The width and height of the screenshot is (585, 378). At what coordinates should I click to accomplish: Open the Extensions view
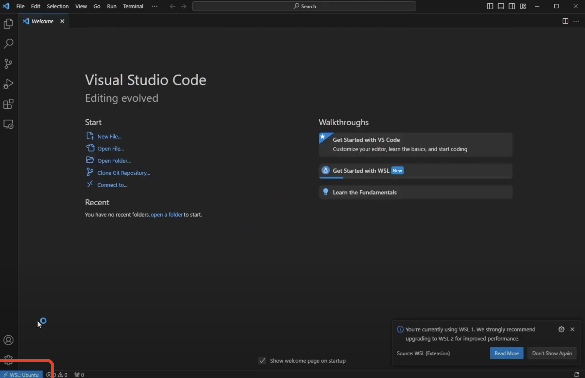(x=8, y=104)
